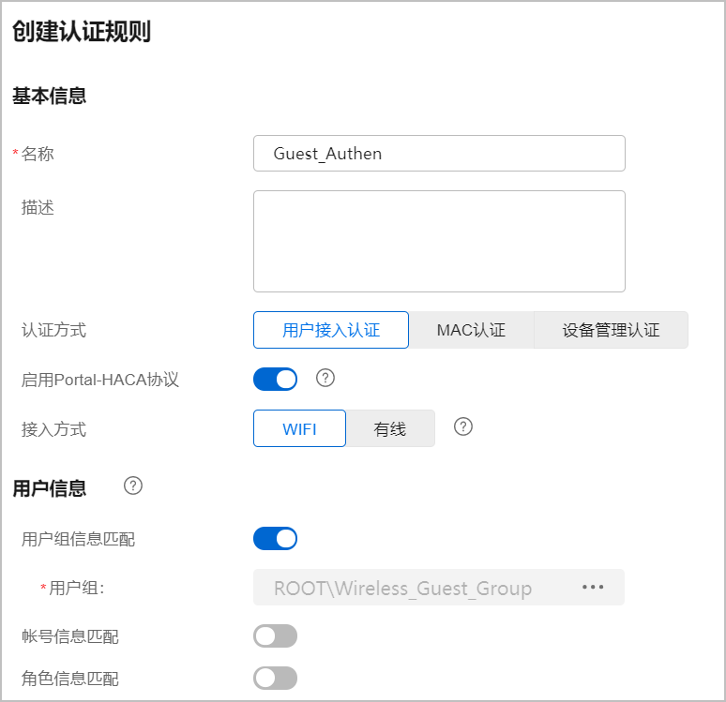The height and width of the screenshot is (702, 726).
Task: Click the 接入方式 label
Action: [53, 429]
